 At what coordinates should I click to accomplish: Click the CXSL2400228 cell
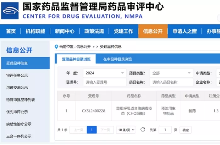click(93, 111)
